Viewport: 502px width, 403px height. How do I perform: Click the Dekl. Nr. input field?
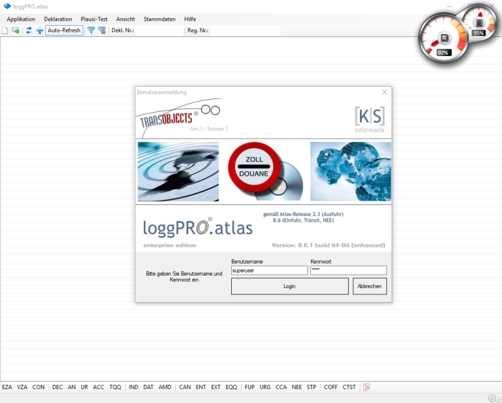coord(159,30)
